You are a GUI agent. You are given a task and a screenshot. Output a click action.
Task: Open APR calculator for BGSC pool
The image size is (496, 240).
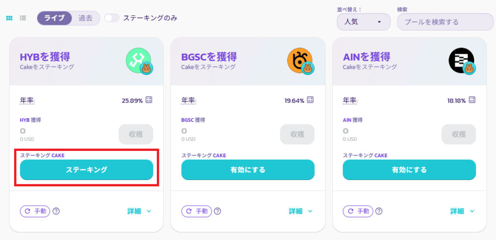(x=310, y=100)
